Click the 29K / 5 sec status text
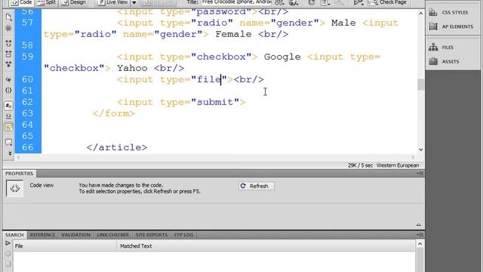Image resolution: width=483 pixels, height=272 pixels. [361, 165]
